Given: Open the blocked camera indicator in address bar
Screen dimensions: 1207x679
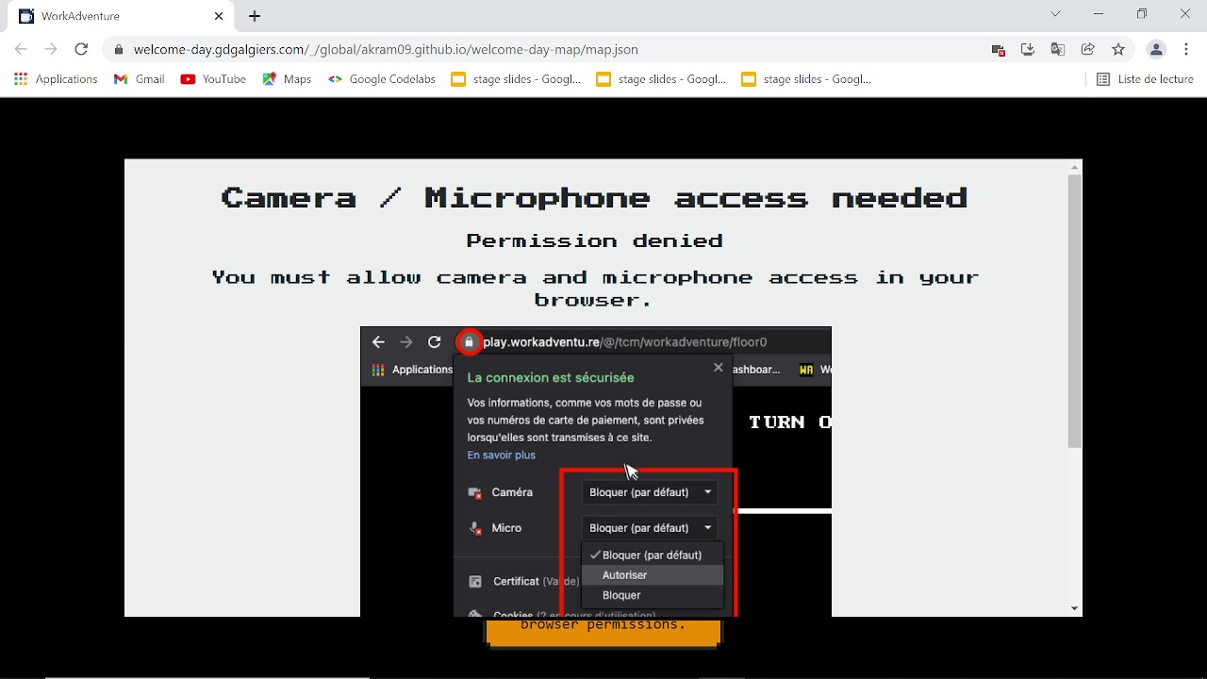Looking at the screenshot, I should (998, 49).
